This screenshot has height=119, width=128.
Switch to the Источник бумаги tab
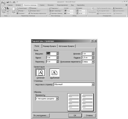(x=66, y=46)
